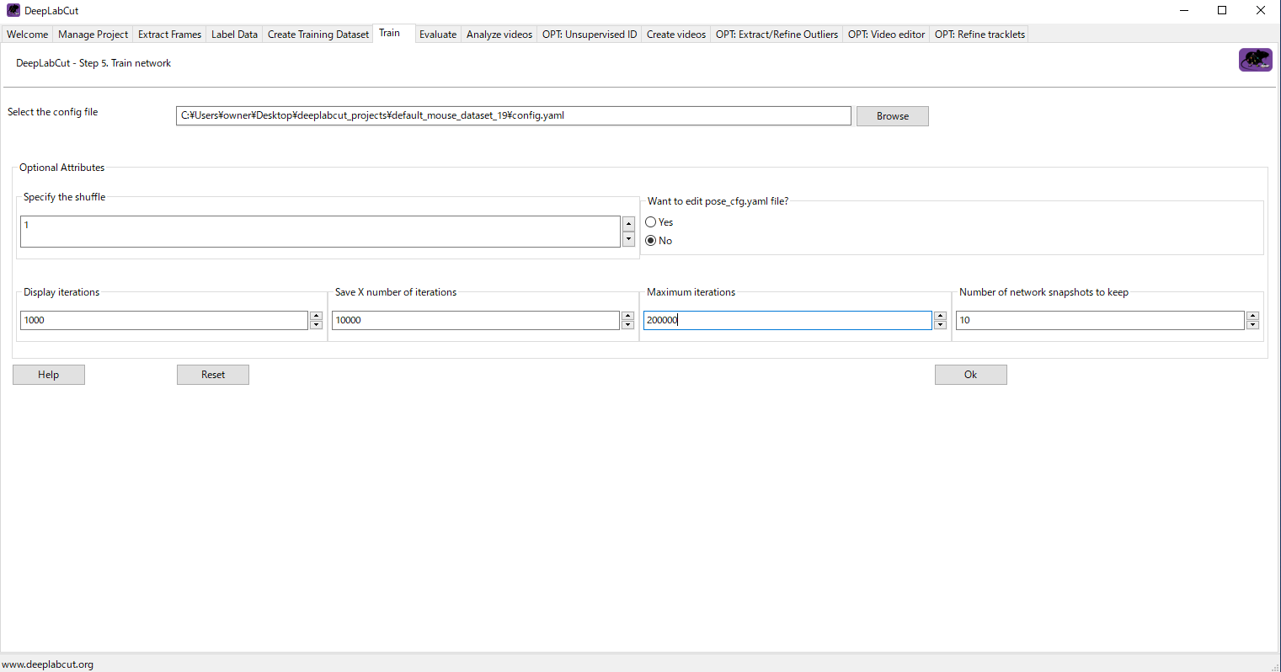
Task: Click the Browse button
Action: coord(893,116)
